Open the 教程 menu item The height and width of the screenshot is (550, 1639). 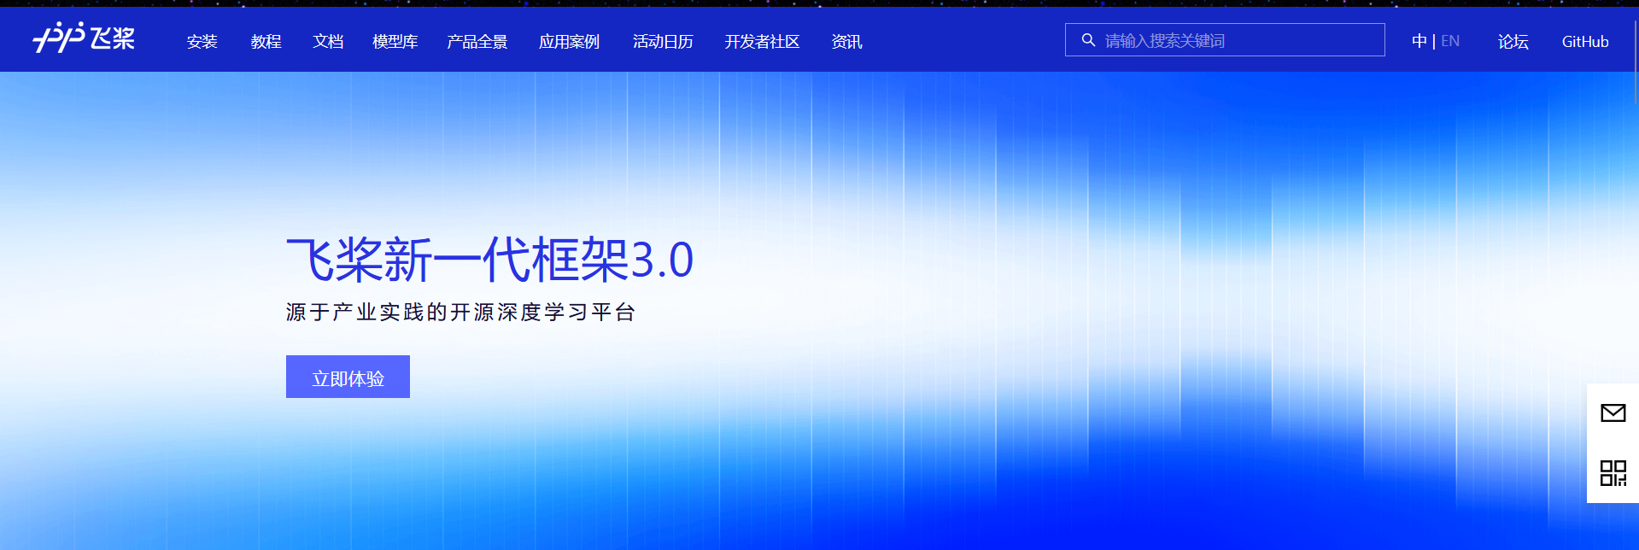(266, 41)
